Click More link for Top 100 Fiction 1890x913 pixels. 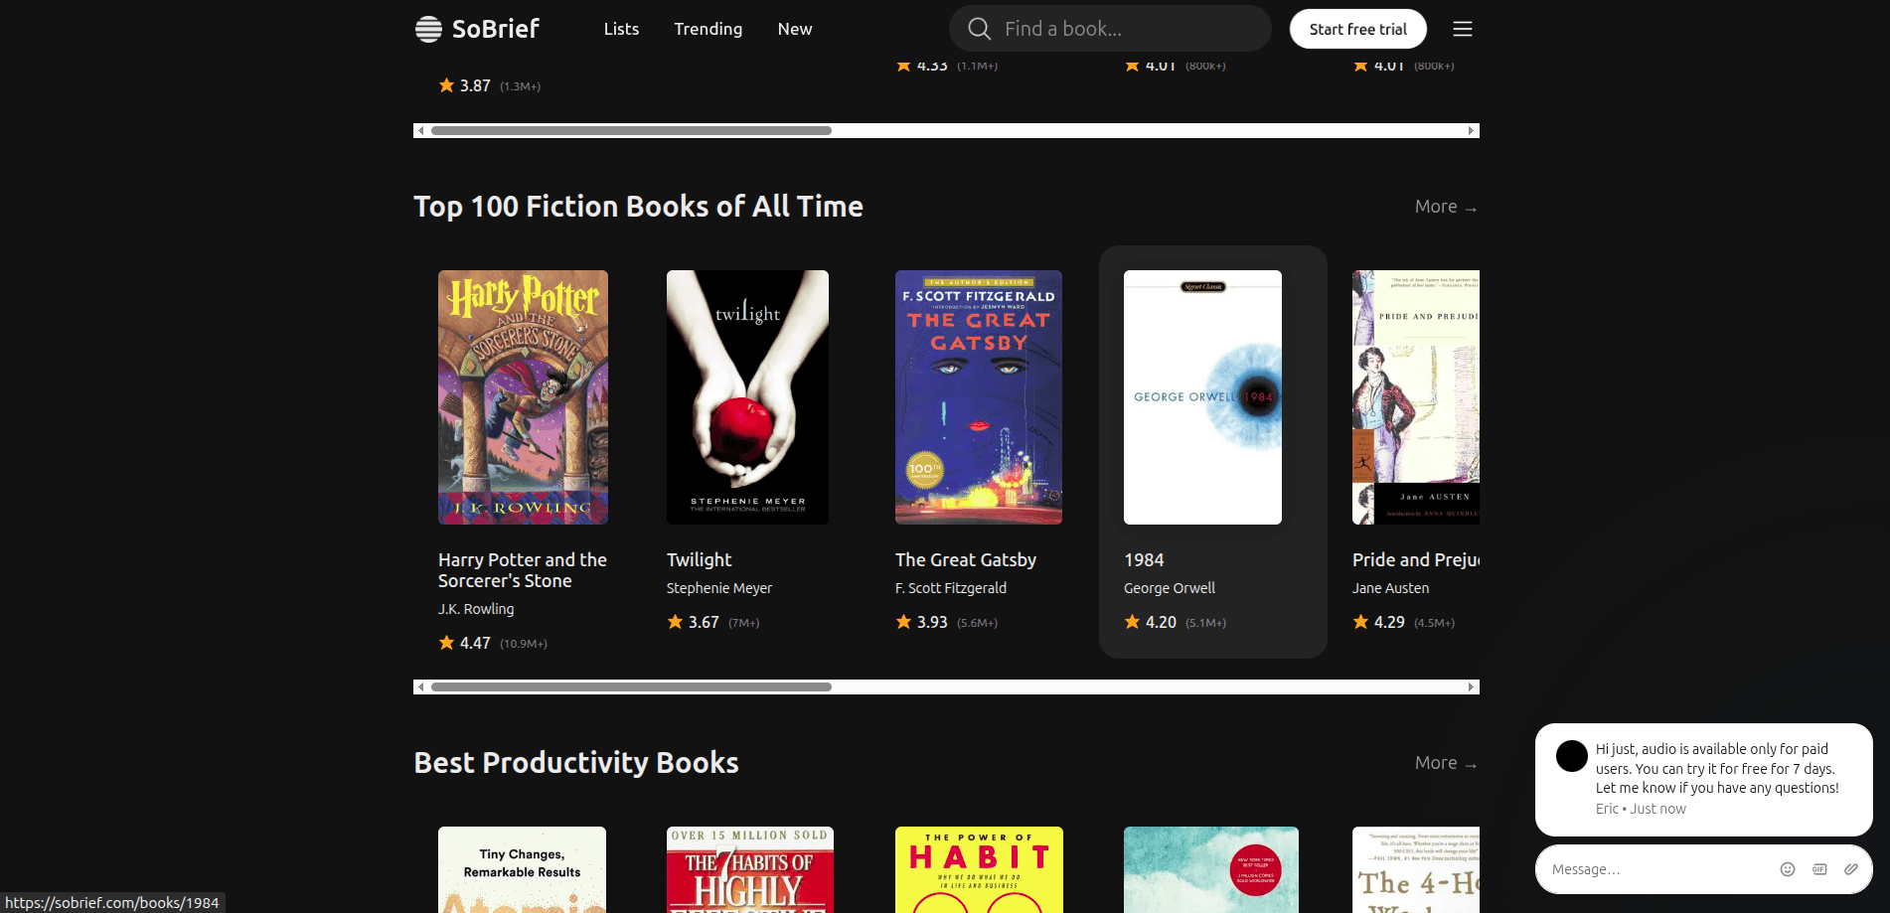[x=1446, y=207]
